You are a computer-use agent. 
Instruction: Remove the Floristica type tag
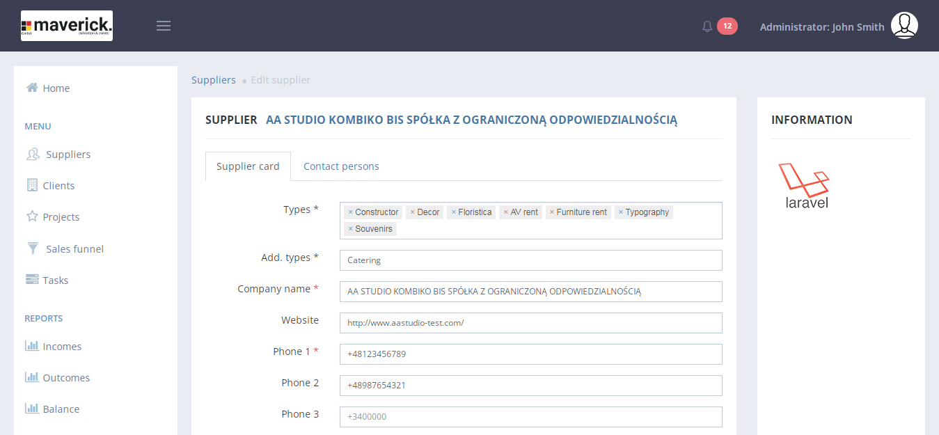[454, 212]
